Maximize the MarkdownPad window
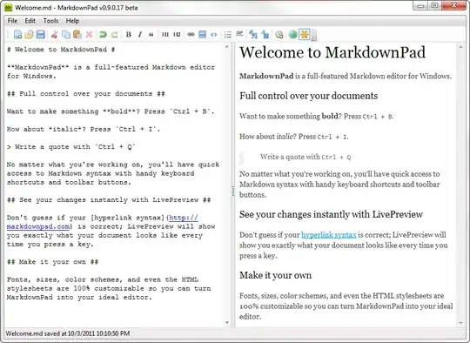This screenshot has width=470, height=343. click(x=434, y=5)
